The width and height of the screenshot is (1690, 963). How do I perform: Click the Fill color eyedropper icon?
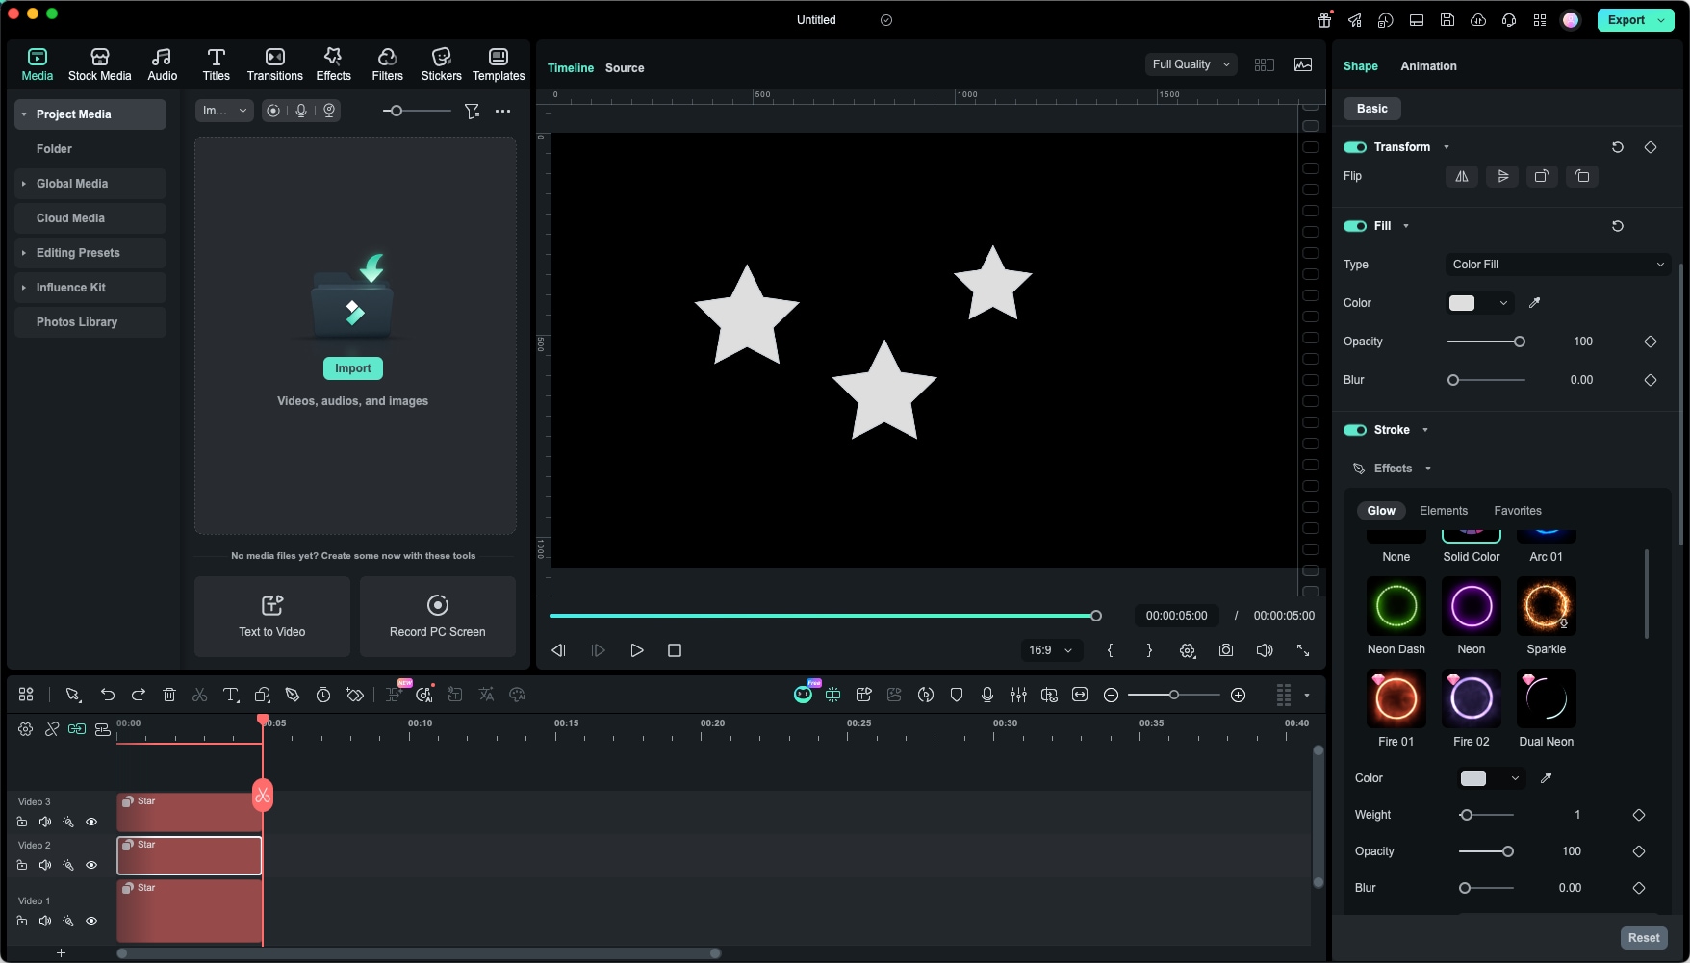pyautogui.click(x=1534, y=303)
